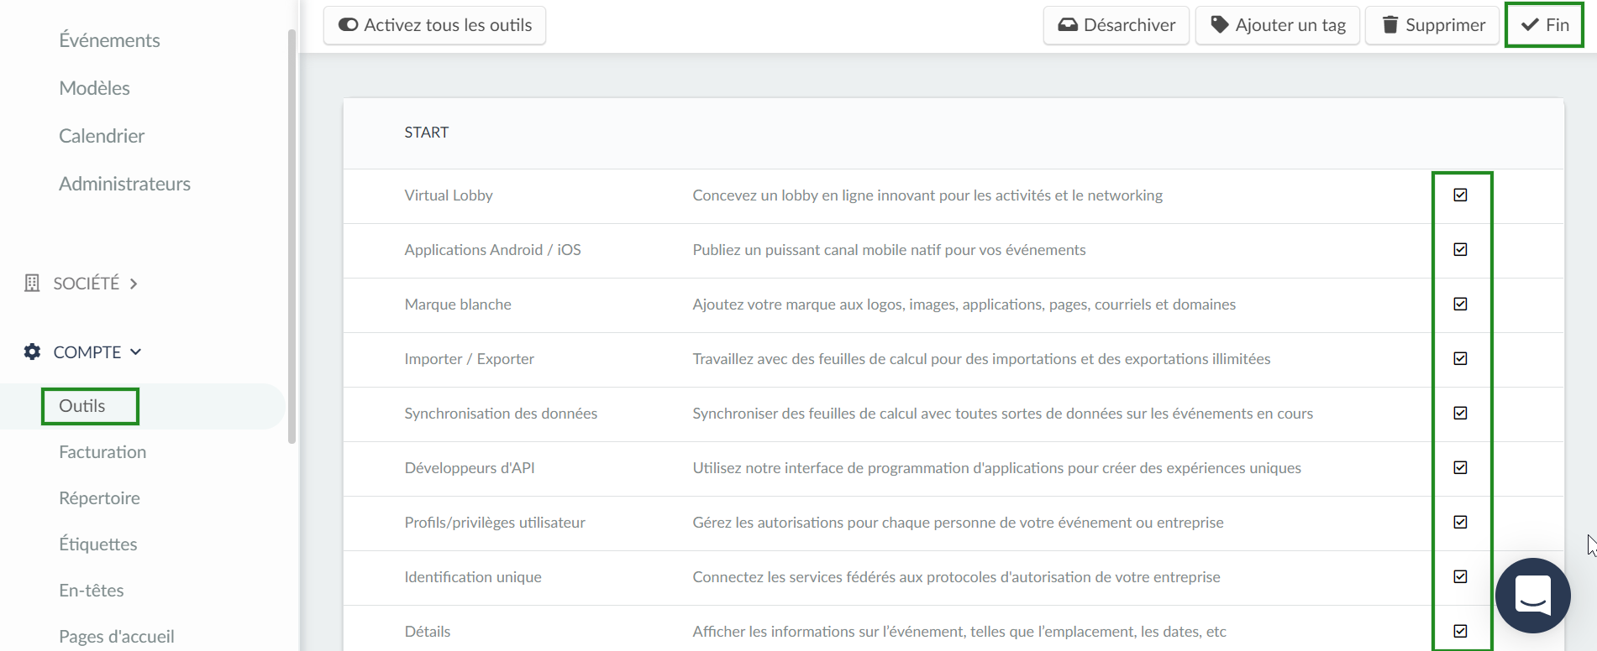
Task: Open Facturation in the sidebar
Action: click(x=102, y=452)
